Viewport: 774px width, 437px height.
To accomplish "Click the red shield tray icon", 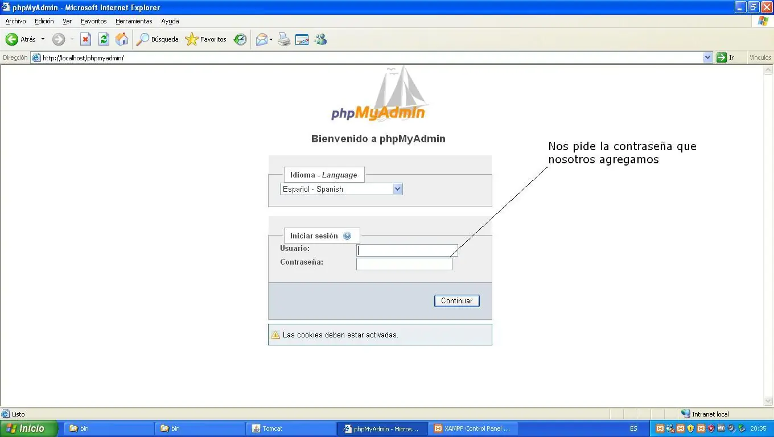I will 711,428.
